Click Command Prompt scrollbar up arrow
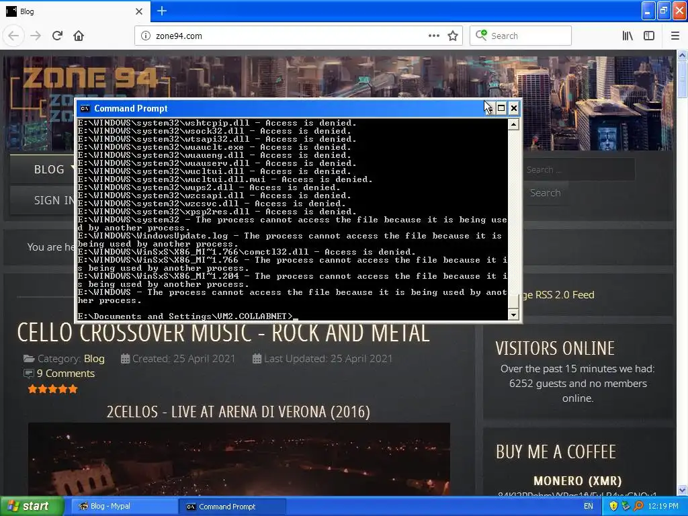The height and width of the screenshot is (516, 688). coord(513,124)
